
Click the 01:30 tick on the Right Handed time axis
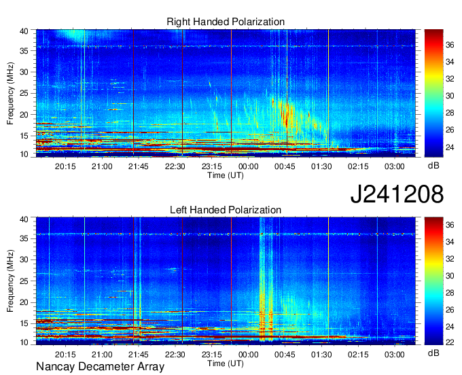point(321,166)
